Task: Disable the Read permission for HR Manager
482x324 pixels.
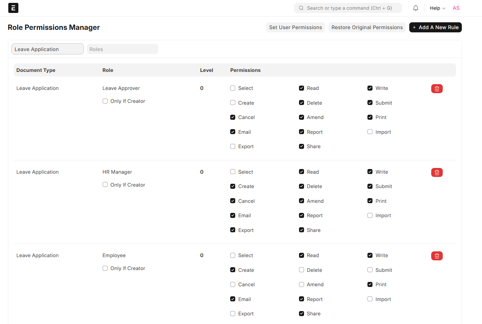Action: coord(301,172)
